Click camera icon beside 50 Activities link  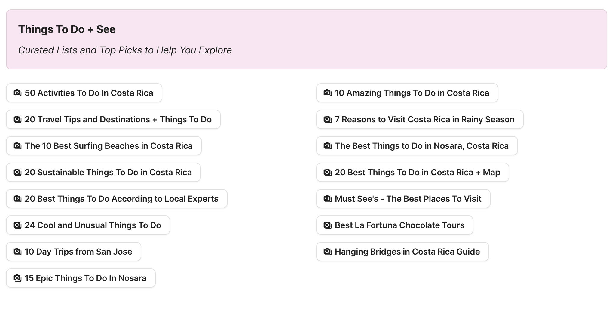(17, 93)
